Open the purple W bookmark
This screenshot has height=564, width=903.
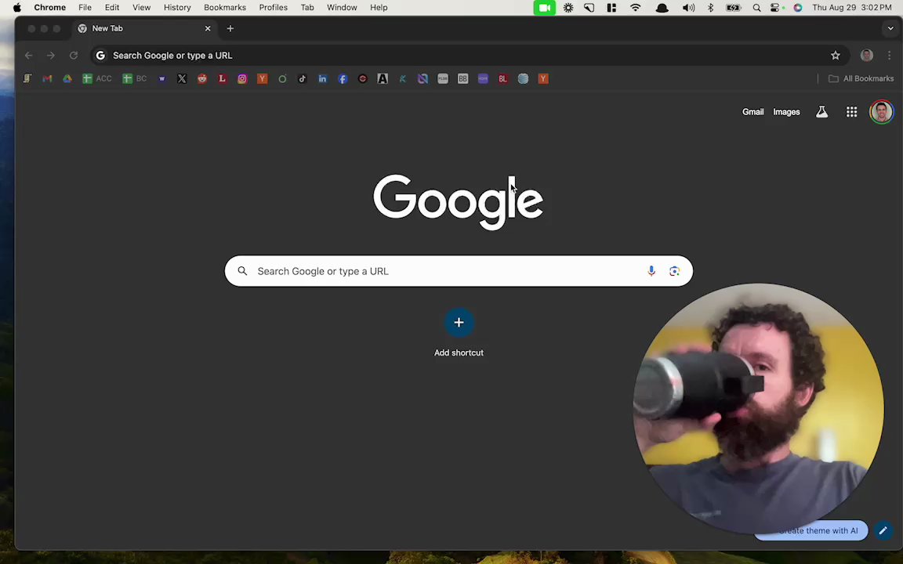point(161,79)
